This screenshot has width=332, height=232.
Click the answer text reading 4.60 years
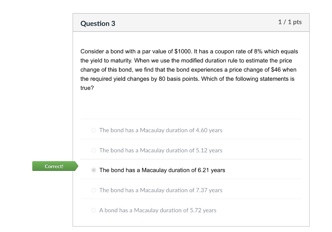[160, 130]
